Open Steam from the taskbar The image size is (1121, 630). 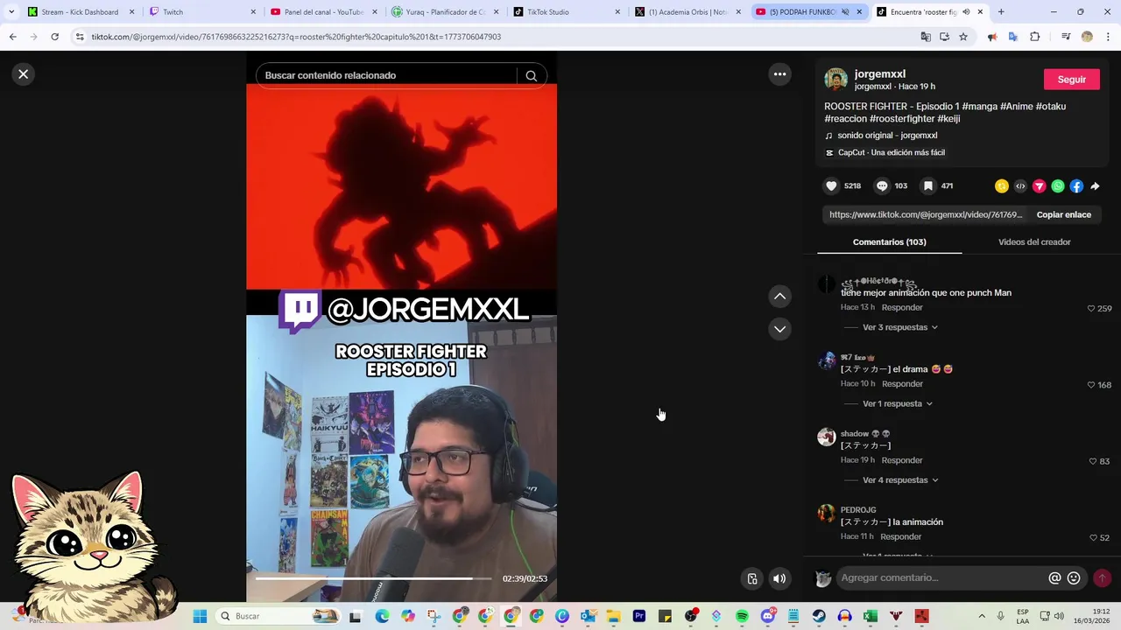(x=819, y=616)
